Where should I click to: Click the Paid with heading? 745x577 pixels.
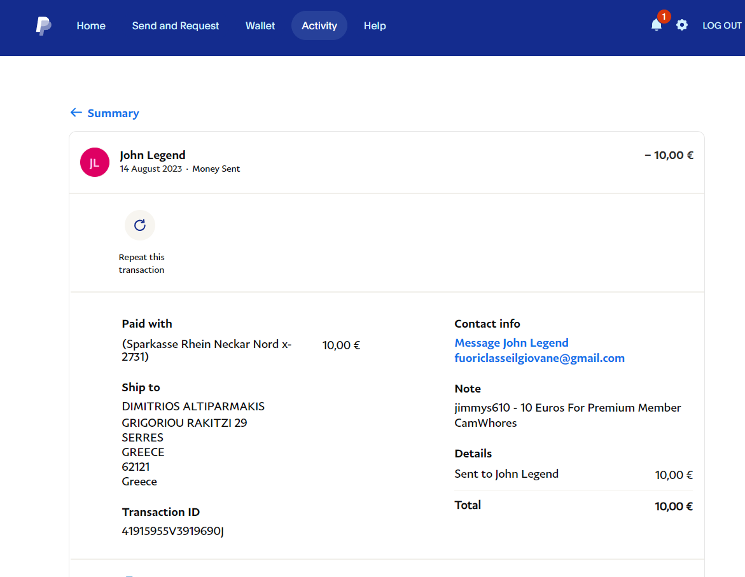[147, 324]
